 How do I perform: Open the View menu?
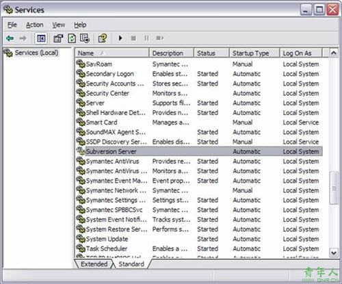[59, 25]
